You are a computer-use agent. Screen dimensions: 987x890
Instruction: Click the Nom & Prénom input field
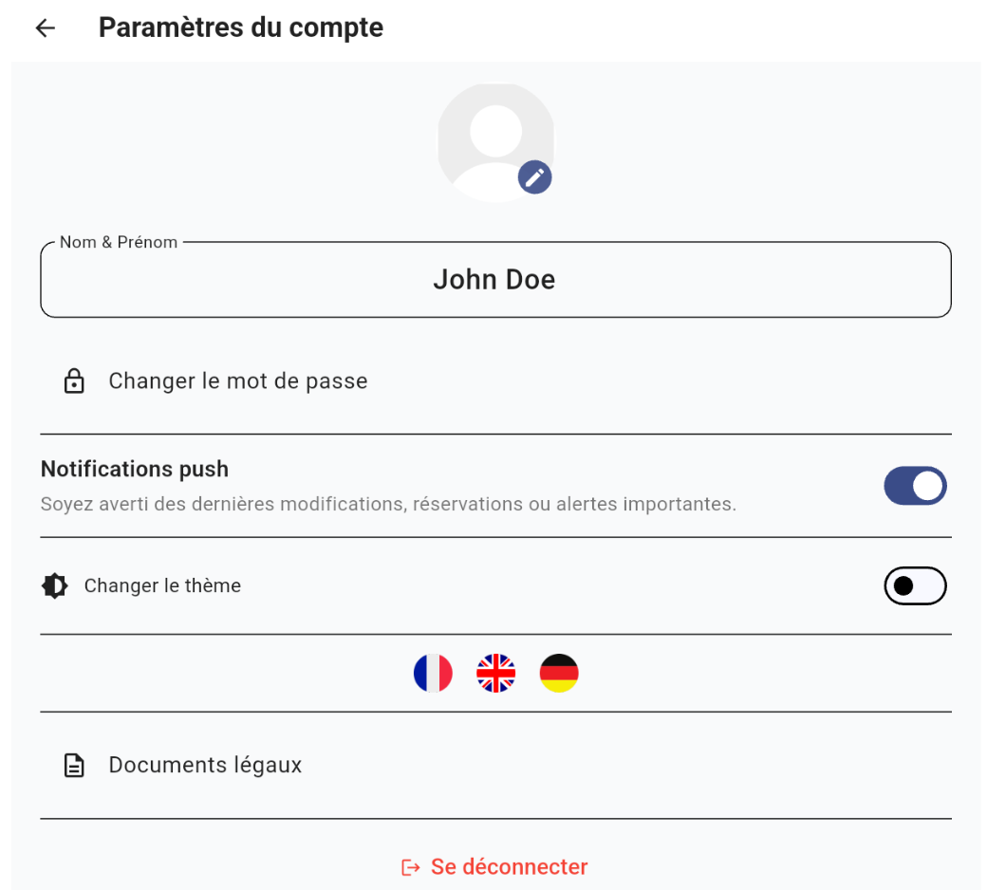tap(494, 279)
